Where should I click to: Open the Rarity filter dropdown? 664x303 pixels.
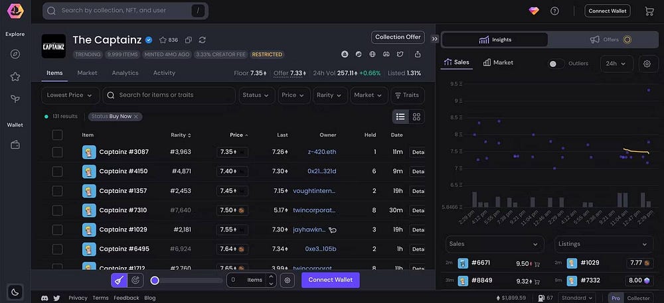[x=330, y=95]
